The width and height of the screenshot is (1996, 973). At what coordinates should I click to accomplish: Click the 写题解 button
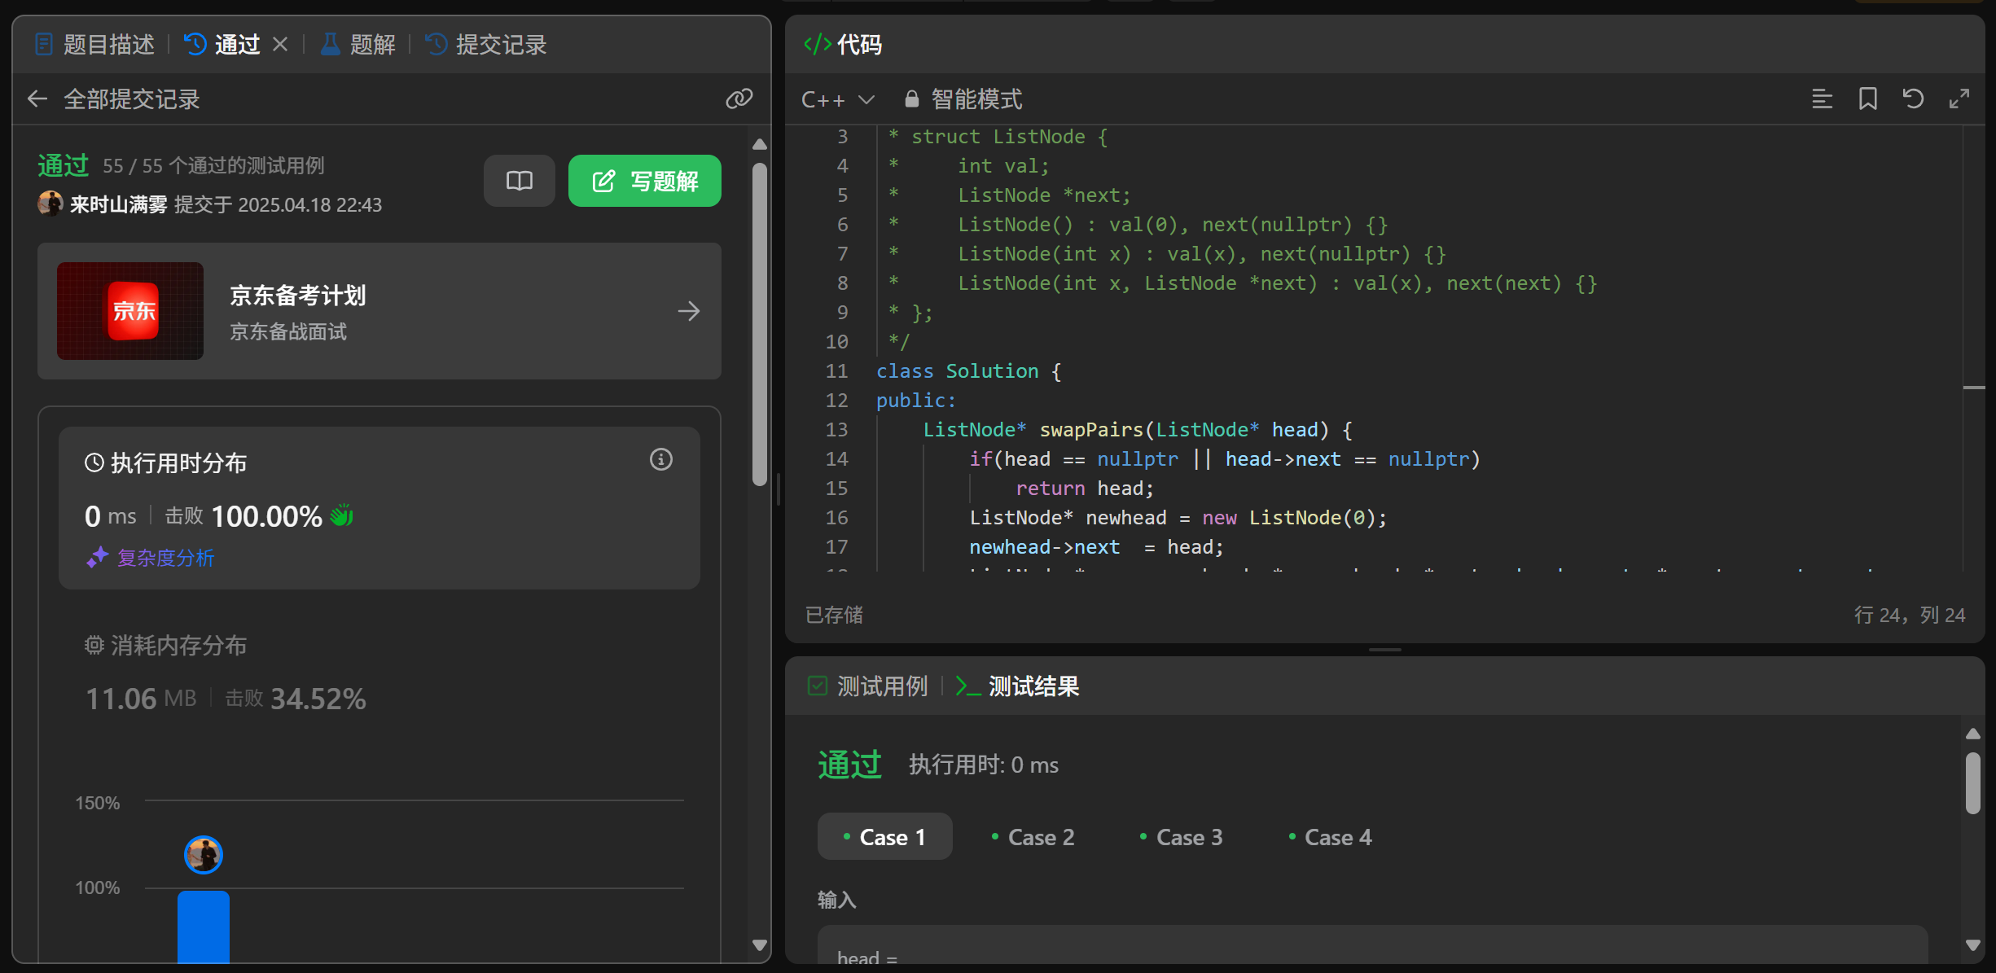pos(644,181)
